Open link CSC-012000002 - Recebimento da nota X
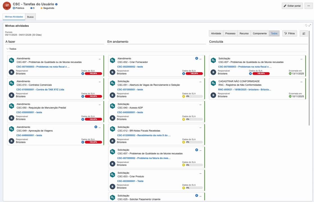Viewport: 314px width, 202px height. point(144,136)
